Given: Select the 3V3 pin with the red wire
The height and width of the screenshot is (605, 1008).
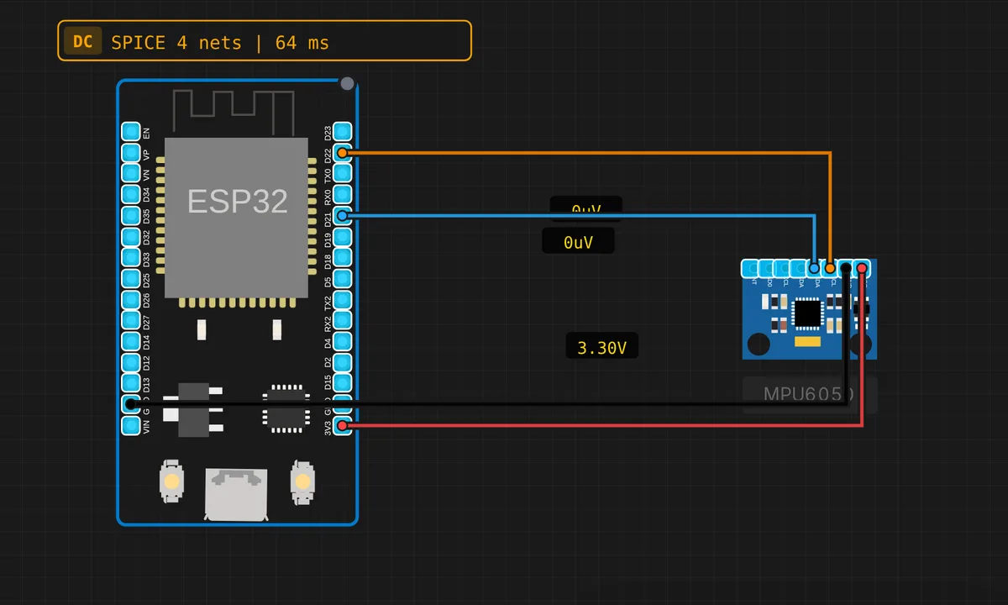Looking at the screenshot, I should click(343, 426).
